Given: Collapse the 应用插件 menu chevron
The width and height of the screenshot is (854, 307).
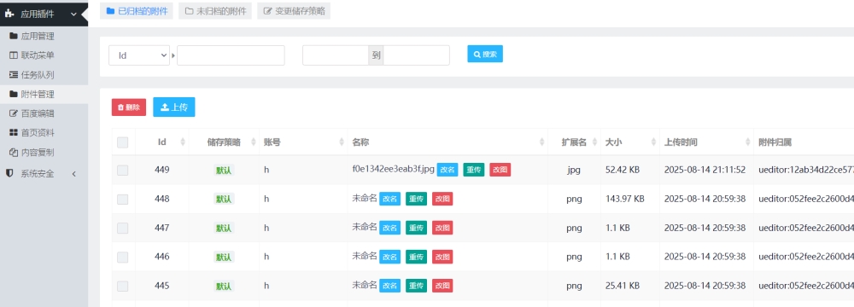Looking at the screenshot, I should click(x=74, y=14).
